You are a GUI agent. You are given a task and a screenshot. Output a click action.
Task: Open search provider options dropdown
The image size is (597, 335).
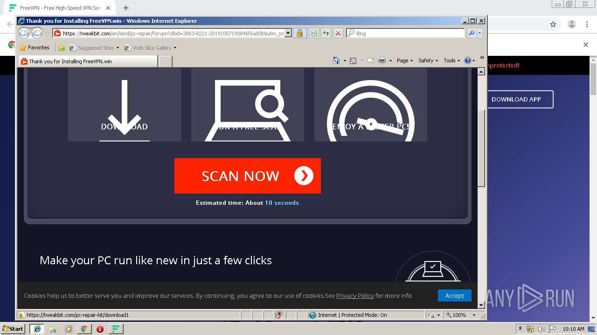click(479, 33)
